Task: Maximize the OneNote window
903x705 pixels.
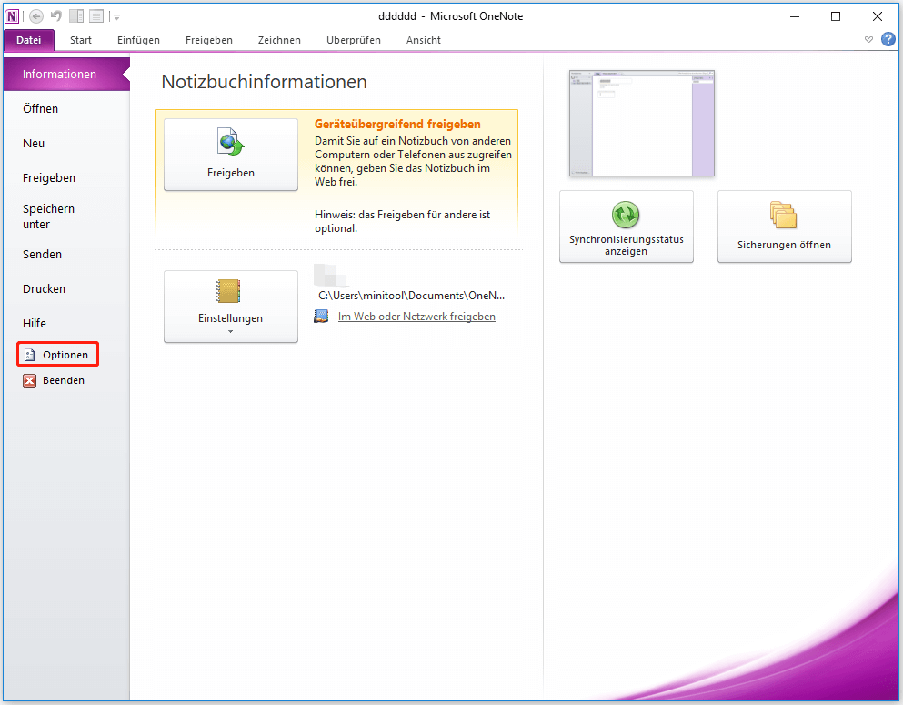Action: (836, 16)
